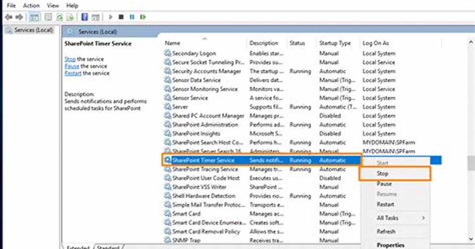Image resolution: width=475 pixels, height=249 pixels.
Task: Click the gear icon of Shell Hardware Detection
Action: (168, 196)
